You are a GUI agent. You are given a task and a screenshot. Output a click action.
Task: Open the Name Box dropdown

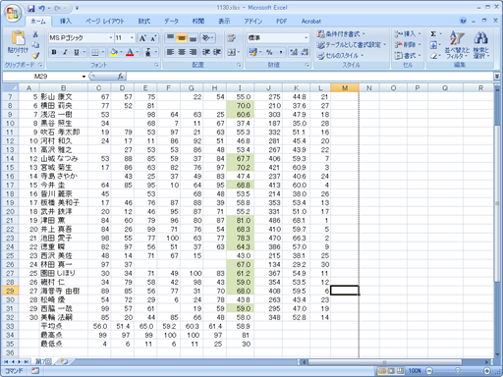(84, 77)
